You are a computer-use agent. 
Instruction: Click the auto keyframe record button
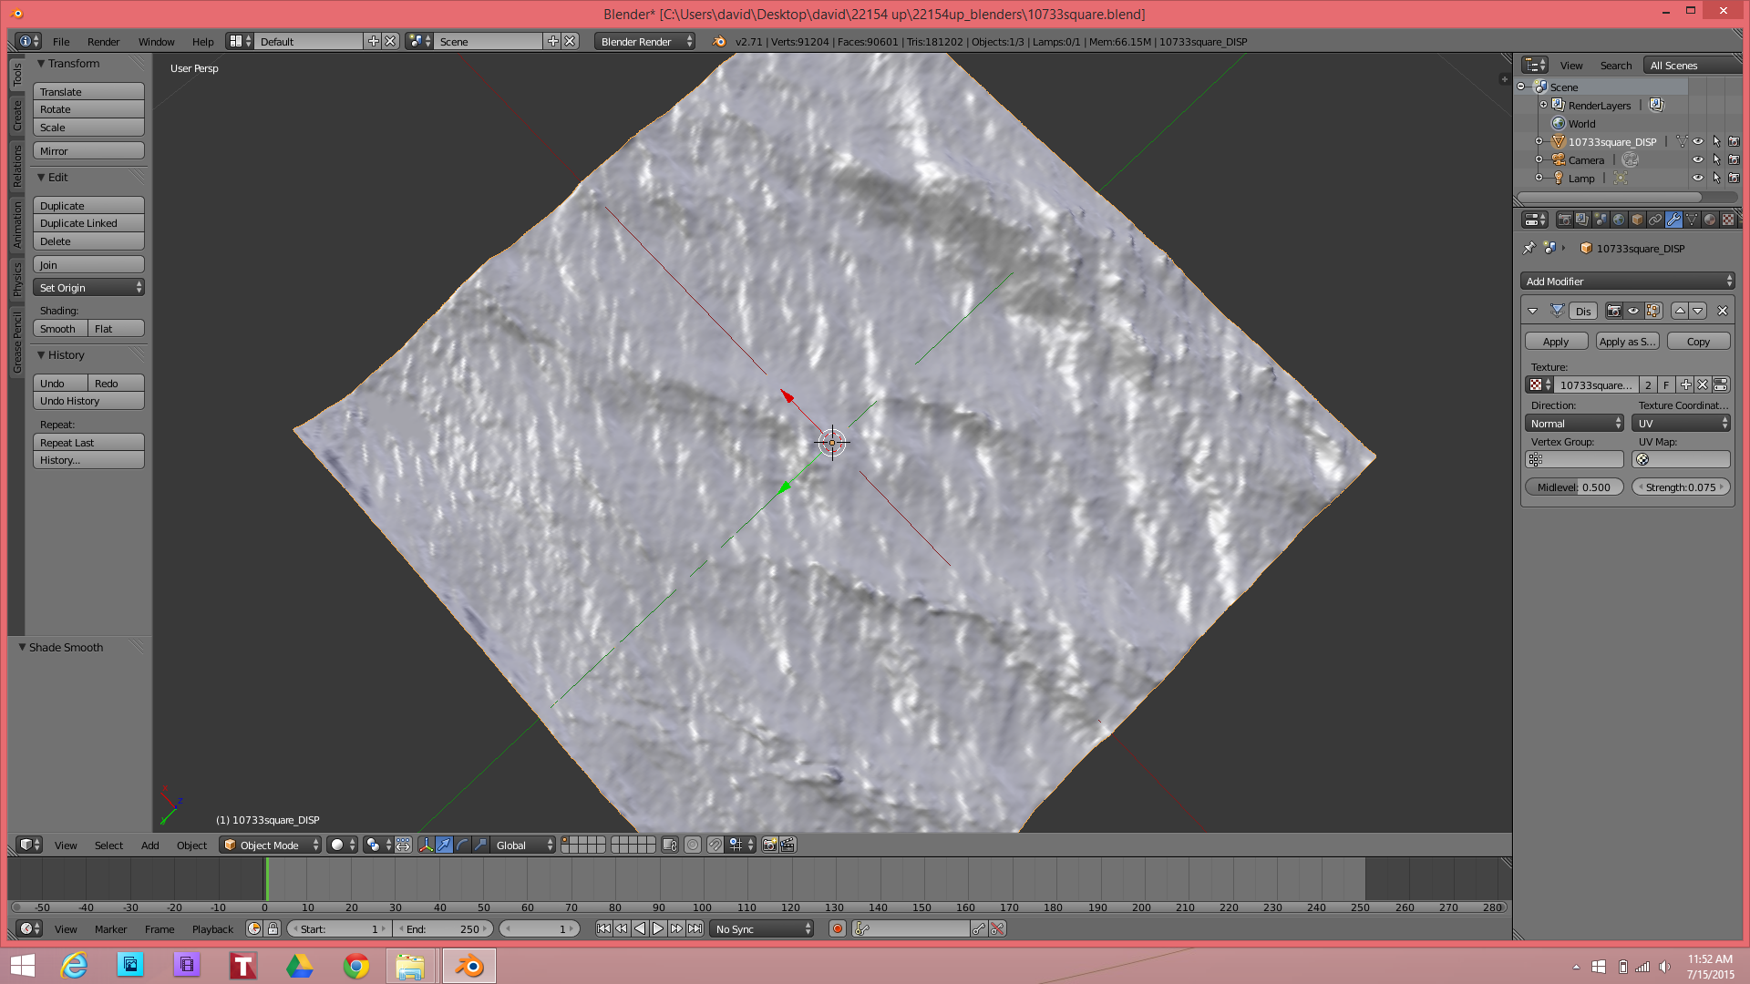(837, 928)
